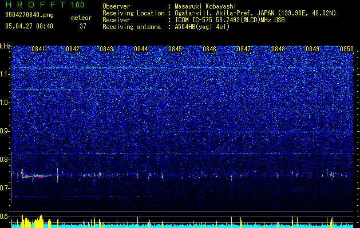The width and height of the screenshot is (360, 228).
Task: Select the name Masayuki Kobayashi
Action: point(205,6)
